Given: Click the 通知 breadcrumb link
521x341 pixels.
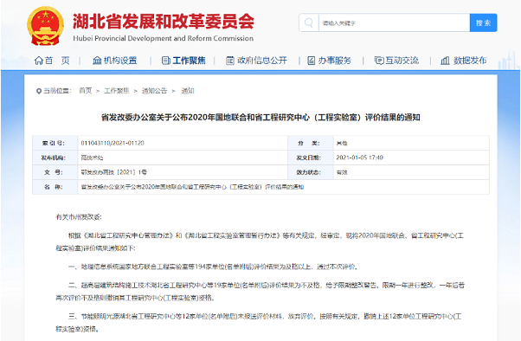Looking at the screenshot, I should tap(188, 91).
